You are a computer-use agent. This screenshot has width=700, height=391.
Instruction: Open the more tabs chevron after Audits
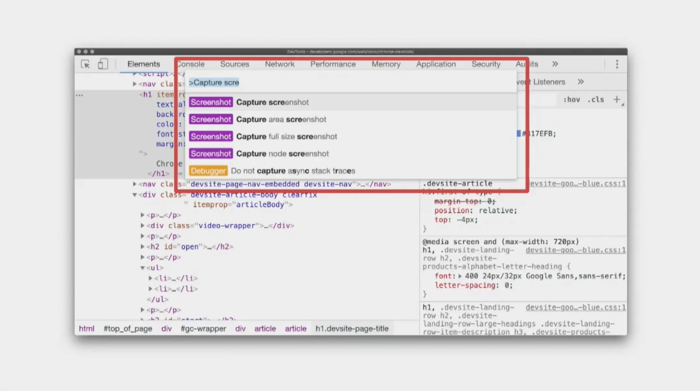coord(555,64)
